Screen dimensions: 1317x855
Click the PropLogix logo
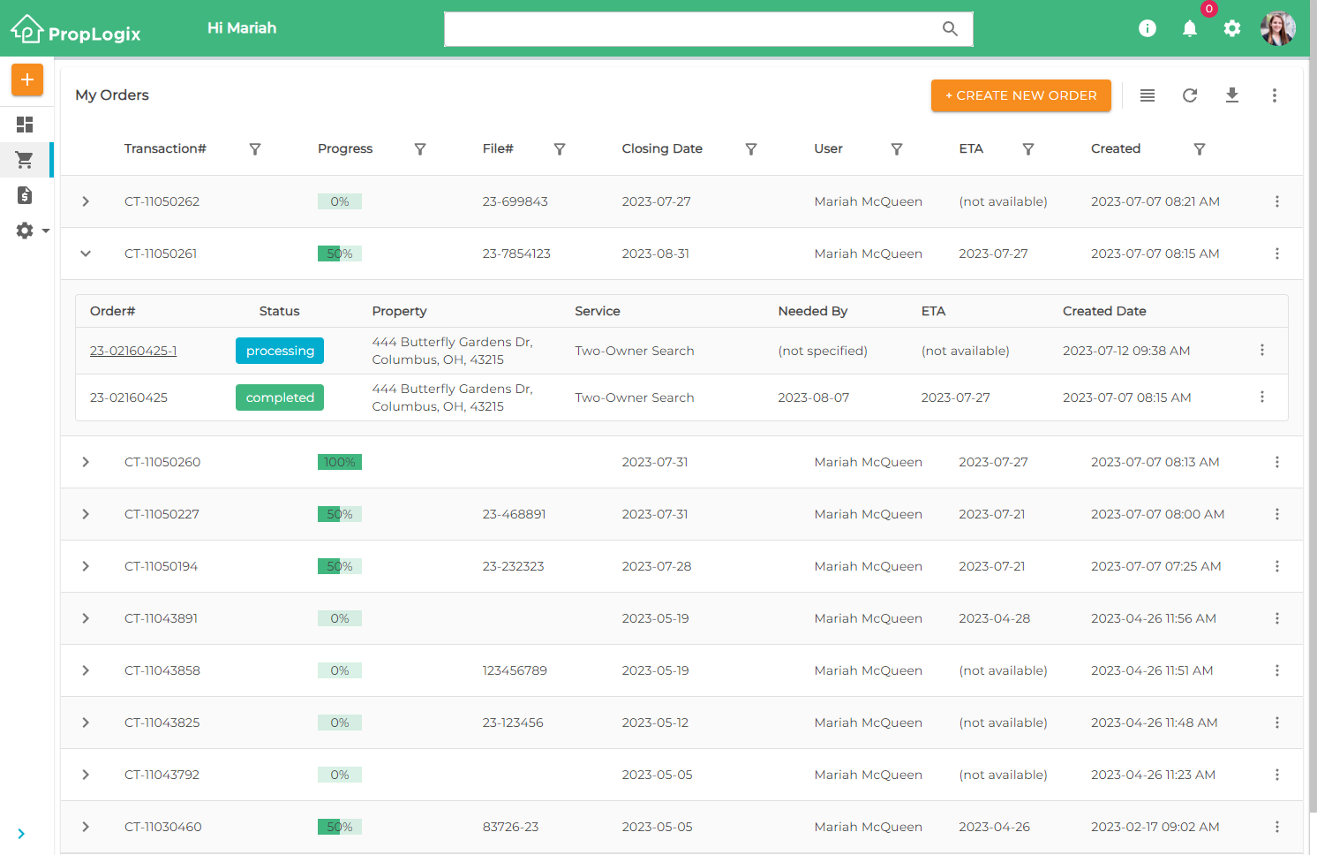point(76,30)
